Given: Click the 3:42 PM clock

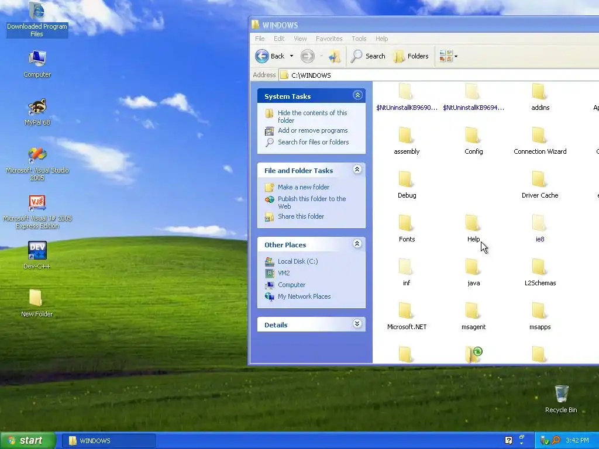Looking at the screenshot, I should pos(577,440).
